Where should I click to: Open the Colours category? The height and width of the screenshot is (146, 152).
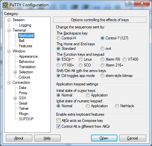coord(24,77)
